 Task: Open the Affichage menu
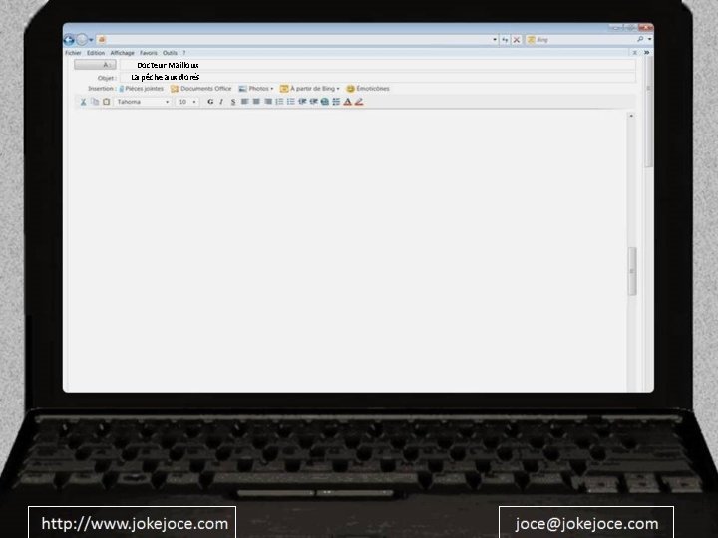click(123, 53)
